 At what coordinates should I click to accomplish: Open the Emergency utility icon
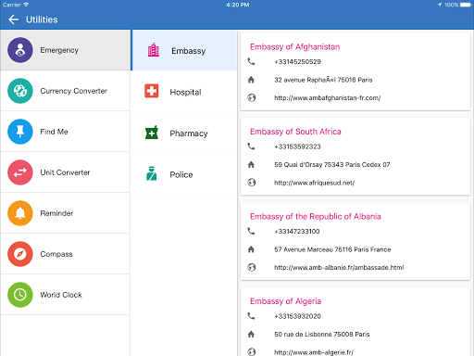[20, 50]
